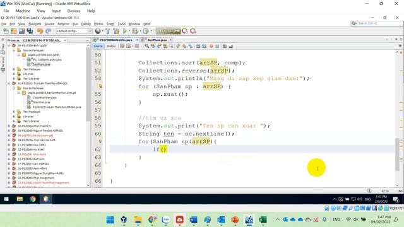Click the Comment editor toolbar icon
This screenshot has width=404, height=227.
click(225, 46)
